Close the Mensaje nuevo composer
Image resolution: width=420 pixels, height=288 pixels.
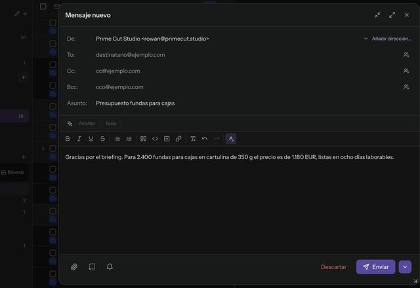tap(407, 15)
